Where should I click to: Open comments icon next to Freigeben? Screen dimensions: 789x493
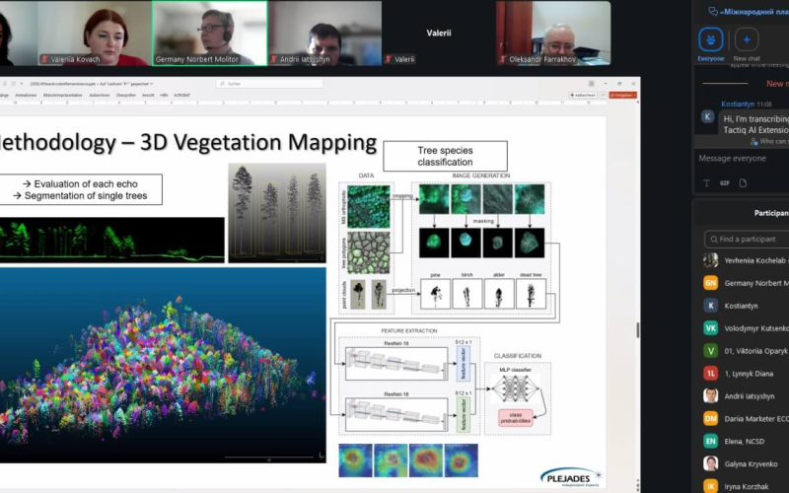[603, 95]
